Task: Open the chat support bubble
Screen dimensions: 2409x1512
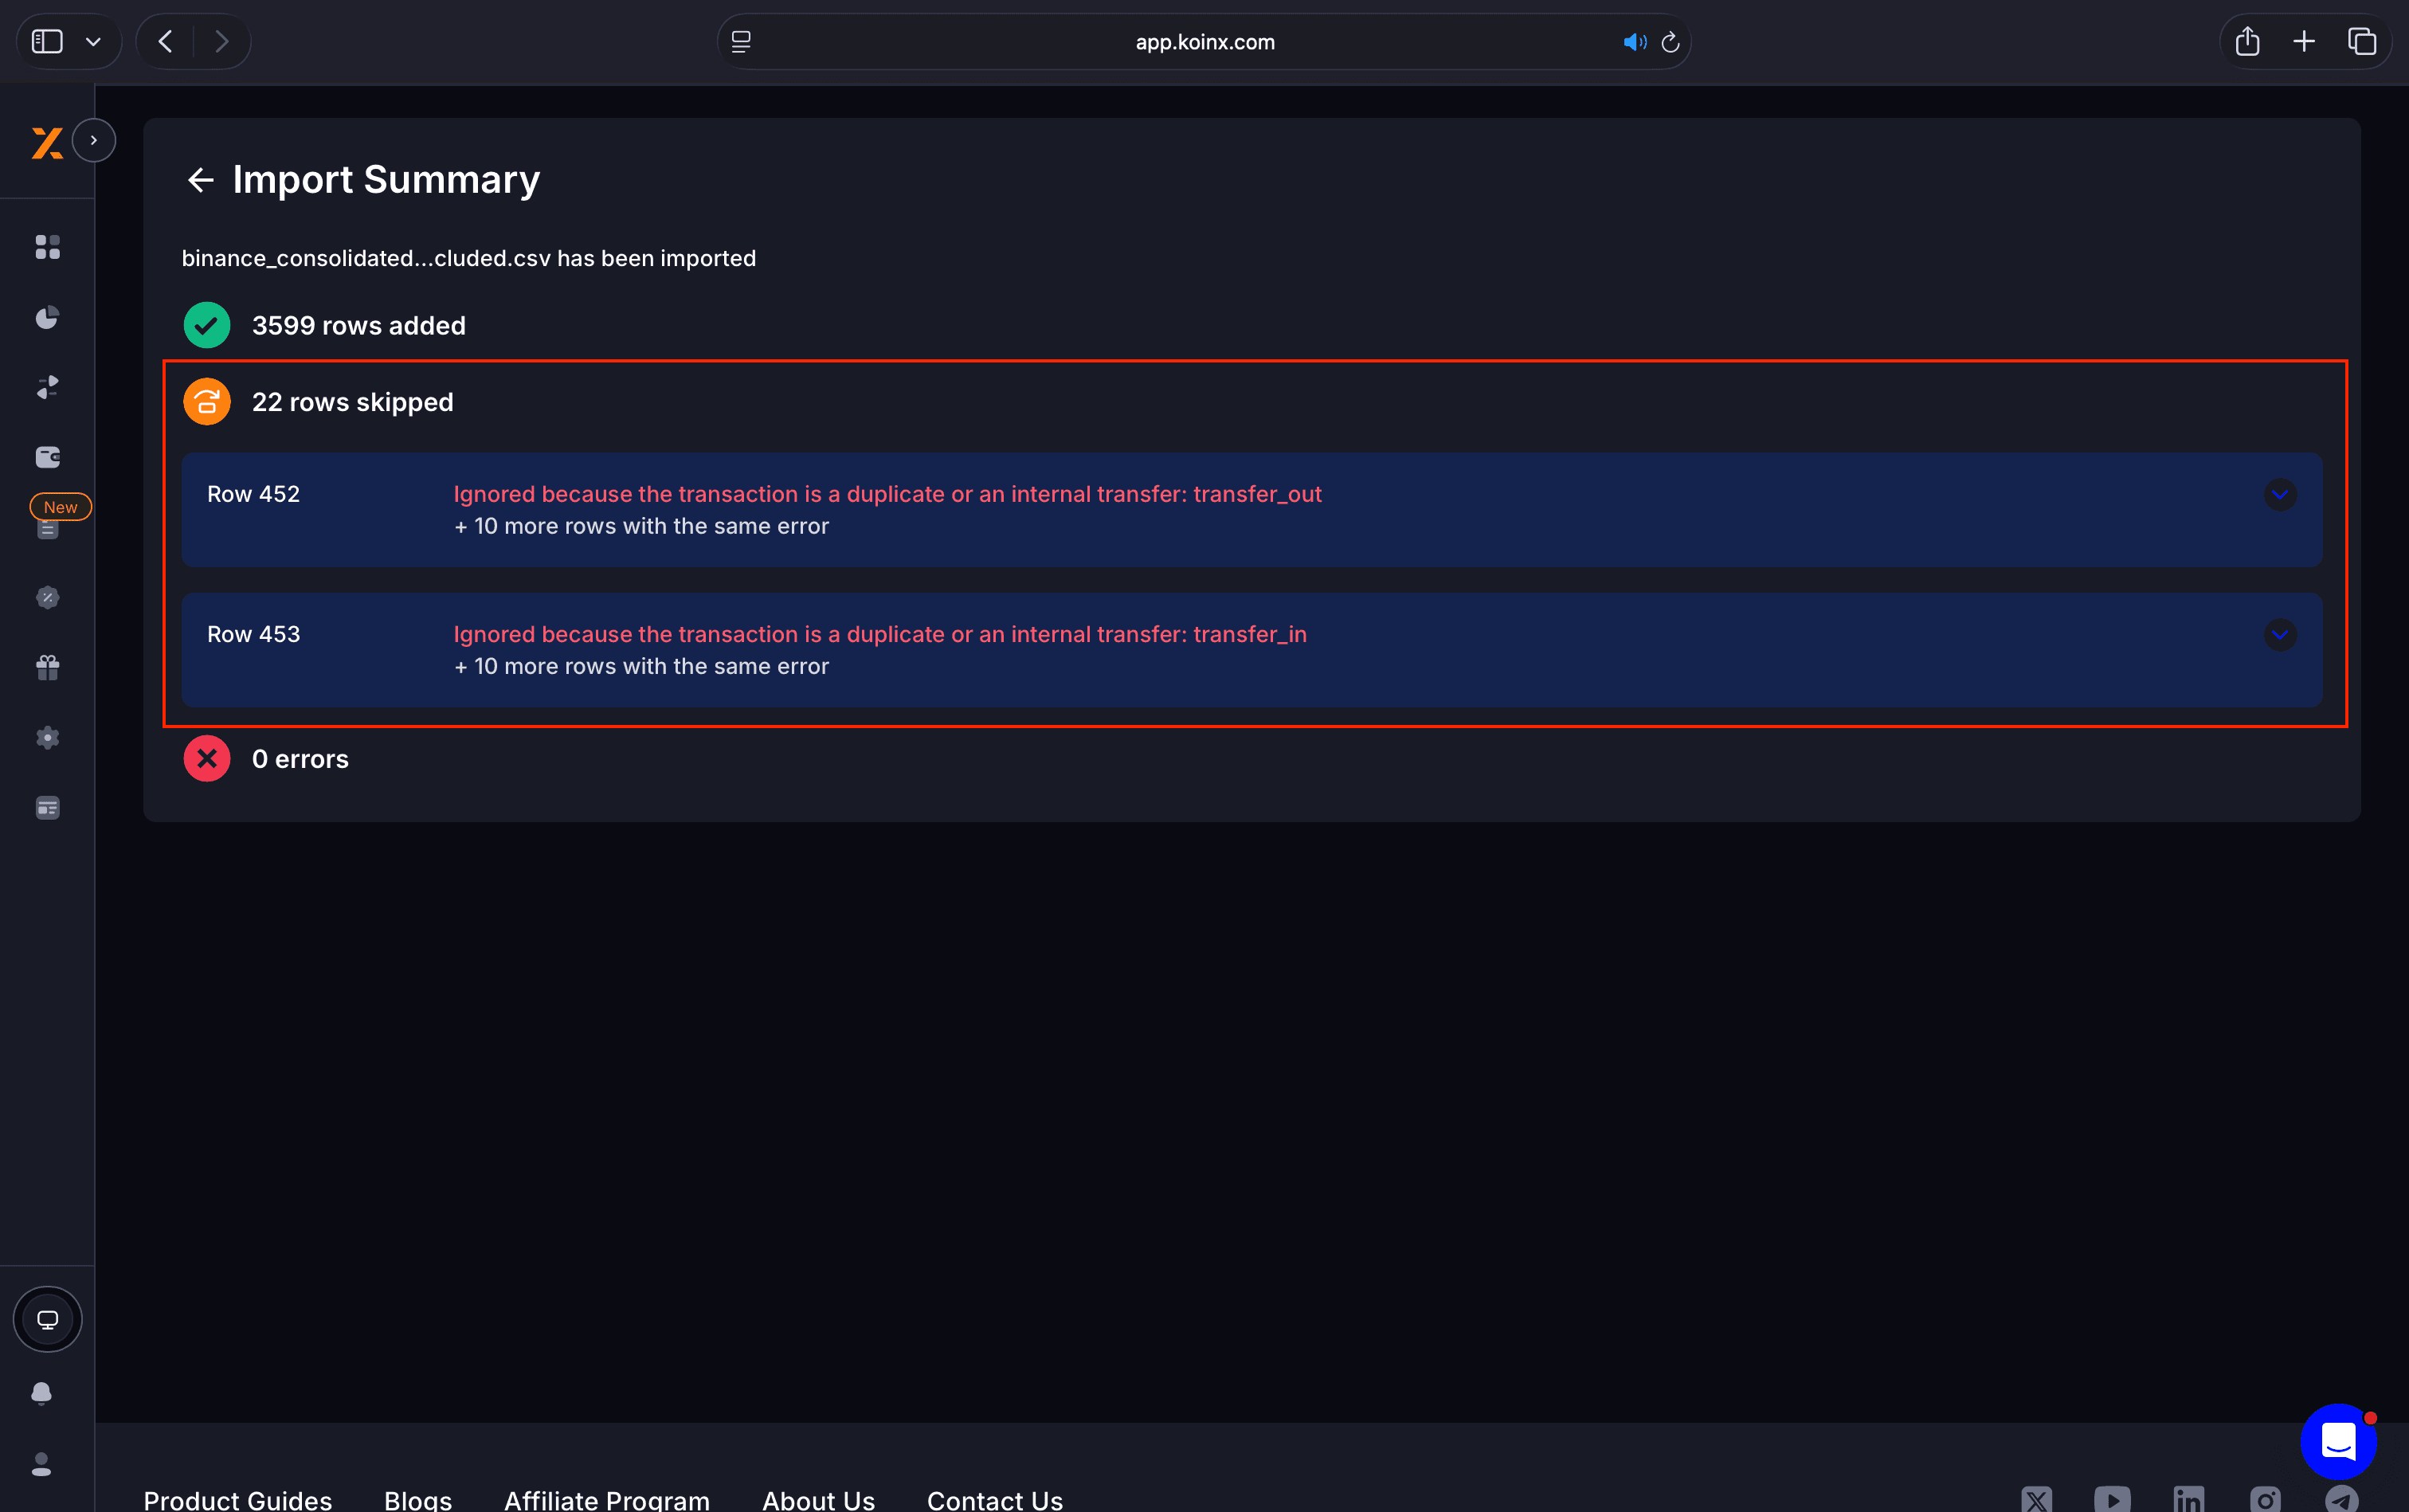Action: coord(2337,1441)
